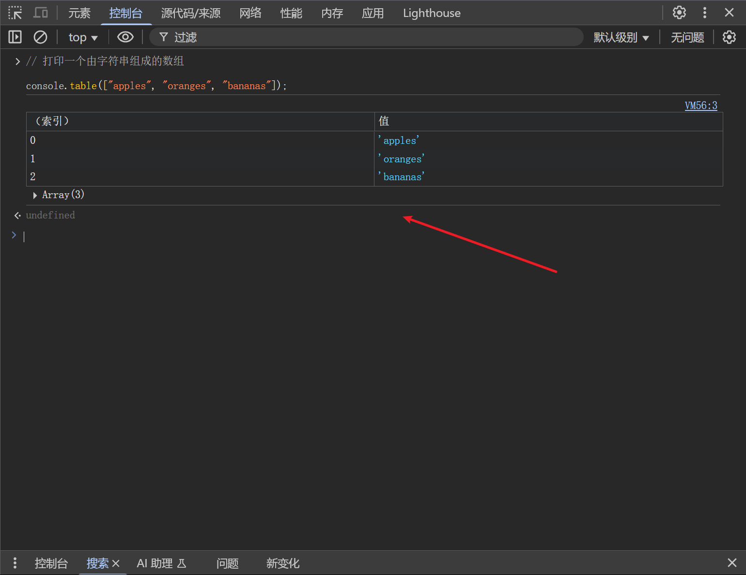Close the bottom drawer panel
The height and width of the screenshot is (575, 746).
click(732, 563)
